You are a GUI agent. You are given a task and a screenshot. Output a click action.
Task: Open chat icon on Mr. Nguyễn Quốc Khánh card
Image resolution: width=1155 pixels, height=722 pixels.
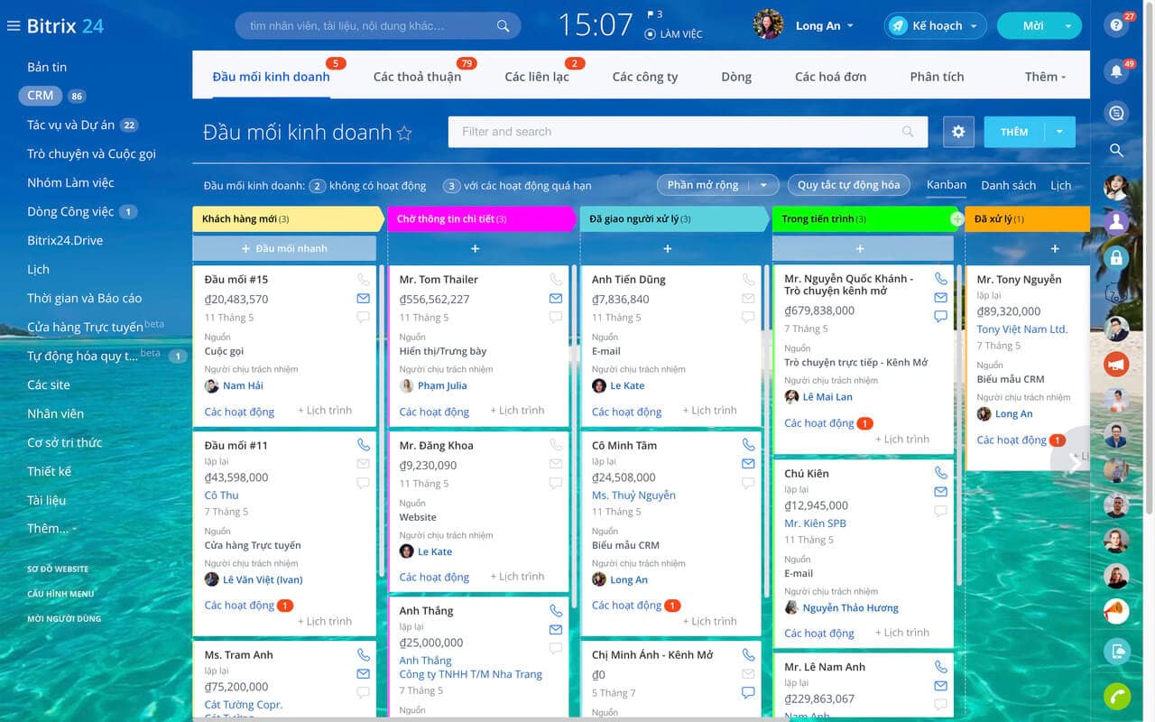point(940,317)
